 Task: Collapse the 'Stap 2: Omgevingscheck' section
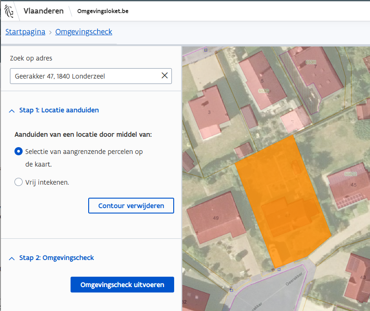(11, 258)
